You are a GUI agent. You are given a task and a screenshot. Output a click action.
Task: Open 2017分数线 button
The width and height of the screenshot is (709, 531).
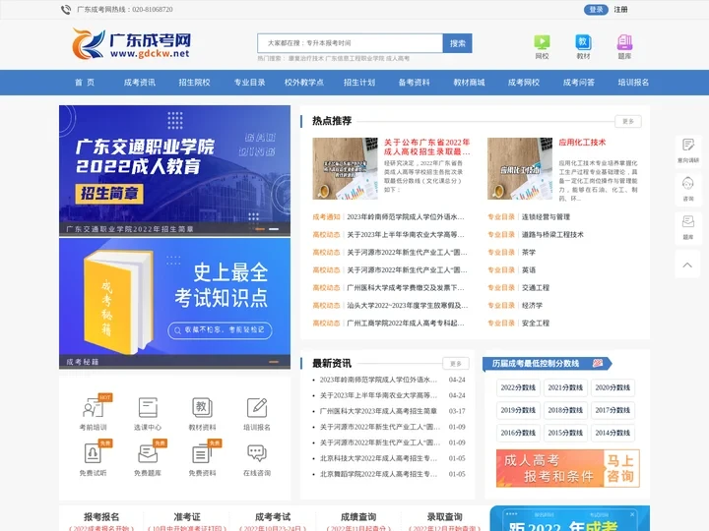pyautogui.click(x=612, y=410)
